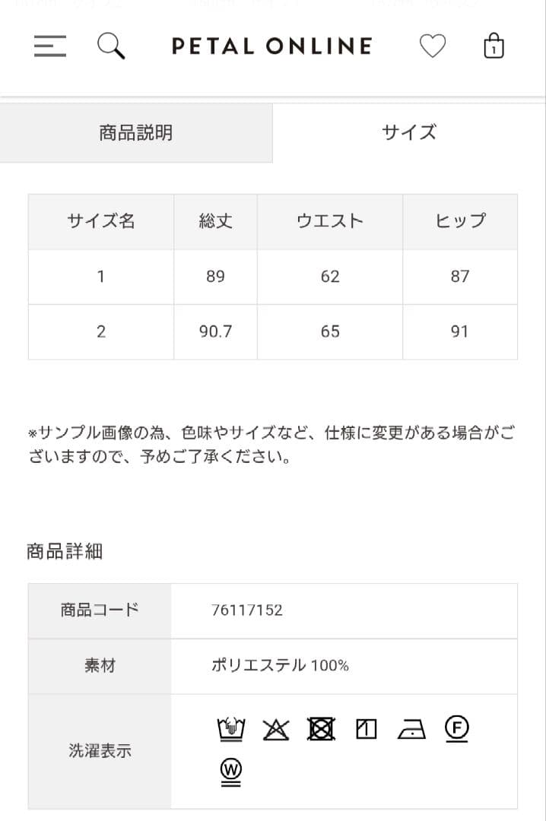Click the heart icon near PETAL ONLINE

pyautogui.click(x=433, y=46)
